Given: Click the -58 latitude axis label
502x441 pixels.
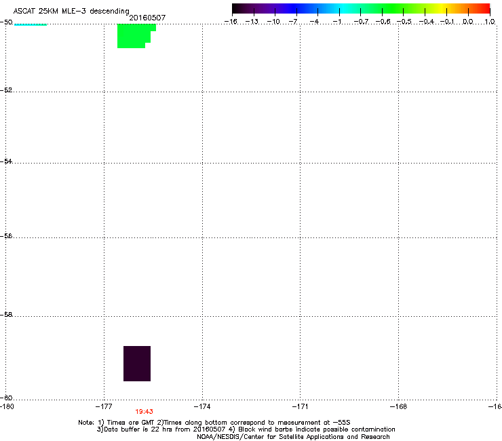Looking at the screenshot, I should (x=6, y=315).
